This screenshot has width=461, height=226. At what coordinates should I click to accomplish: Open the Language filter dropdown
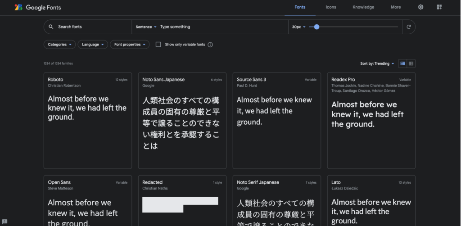(x=93, y=45)
